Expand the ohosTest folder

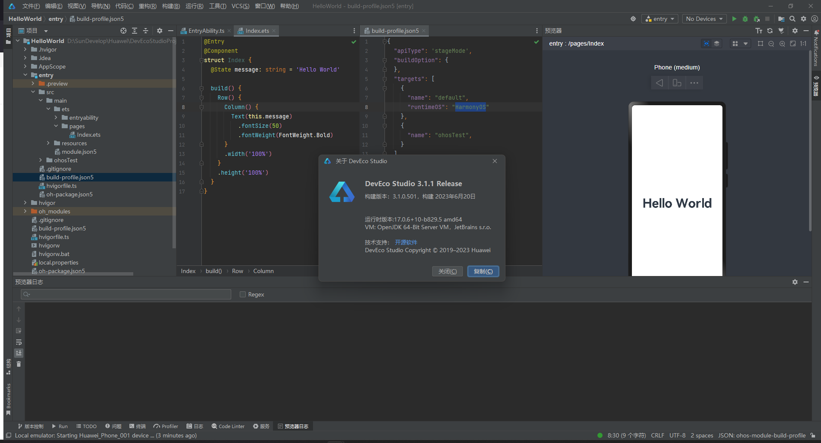point(40,160)
